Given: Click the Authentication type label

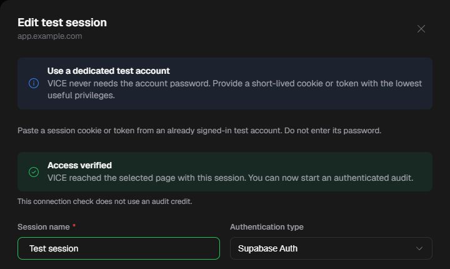Looking at the screenshot, I should coord(267,226).
